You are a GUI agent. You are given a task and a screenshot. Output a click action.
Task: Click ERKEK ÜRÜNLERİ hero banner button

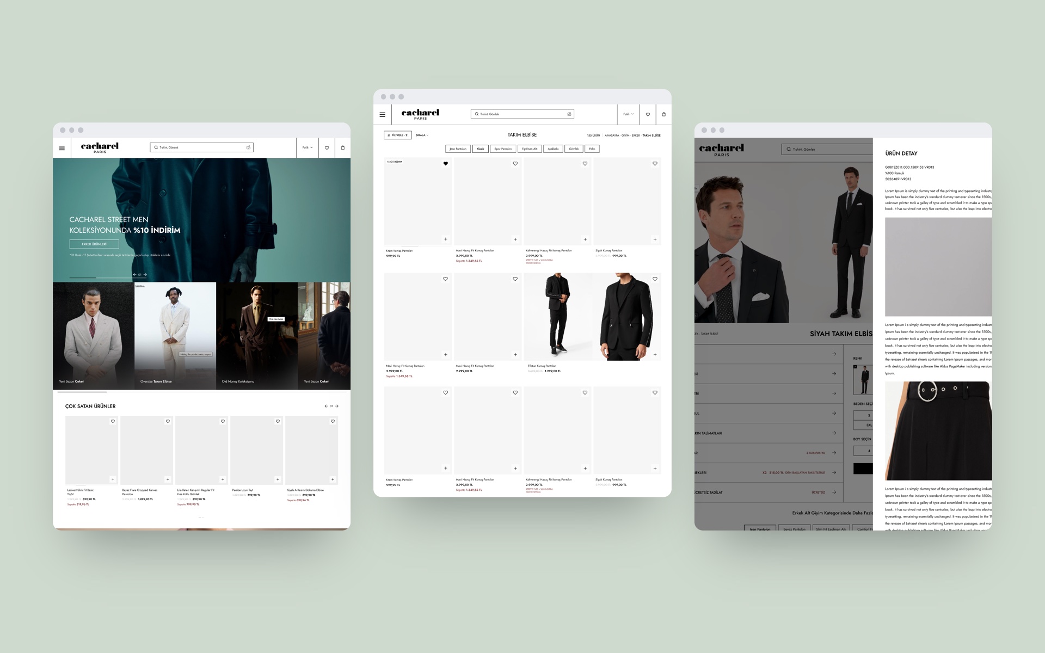pos(94,244)
